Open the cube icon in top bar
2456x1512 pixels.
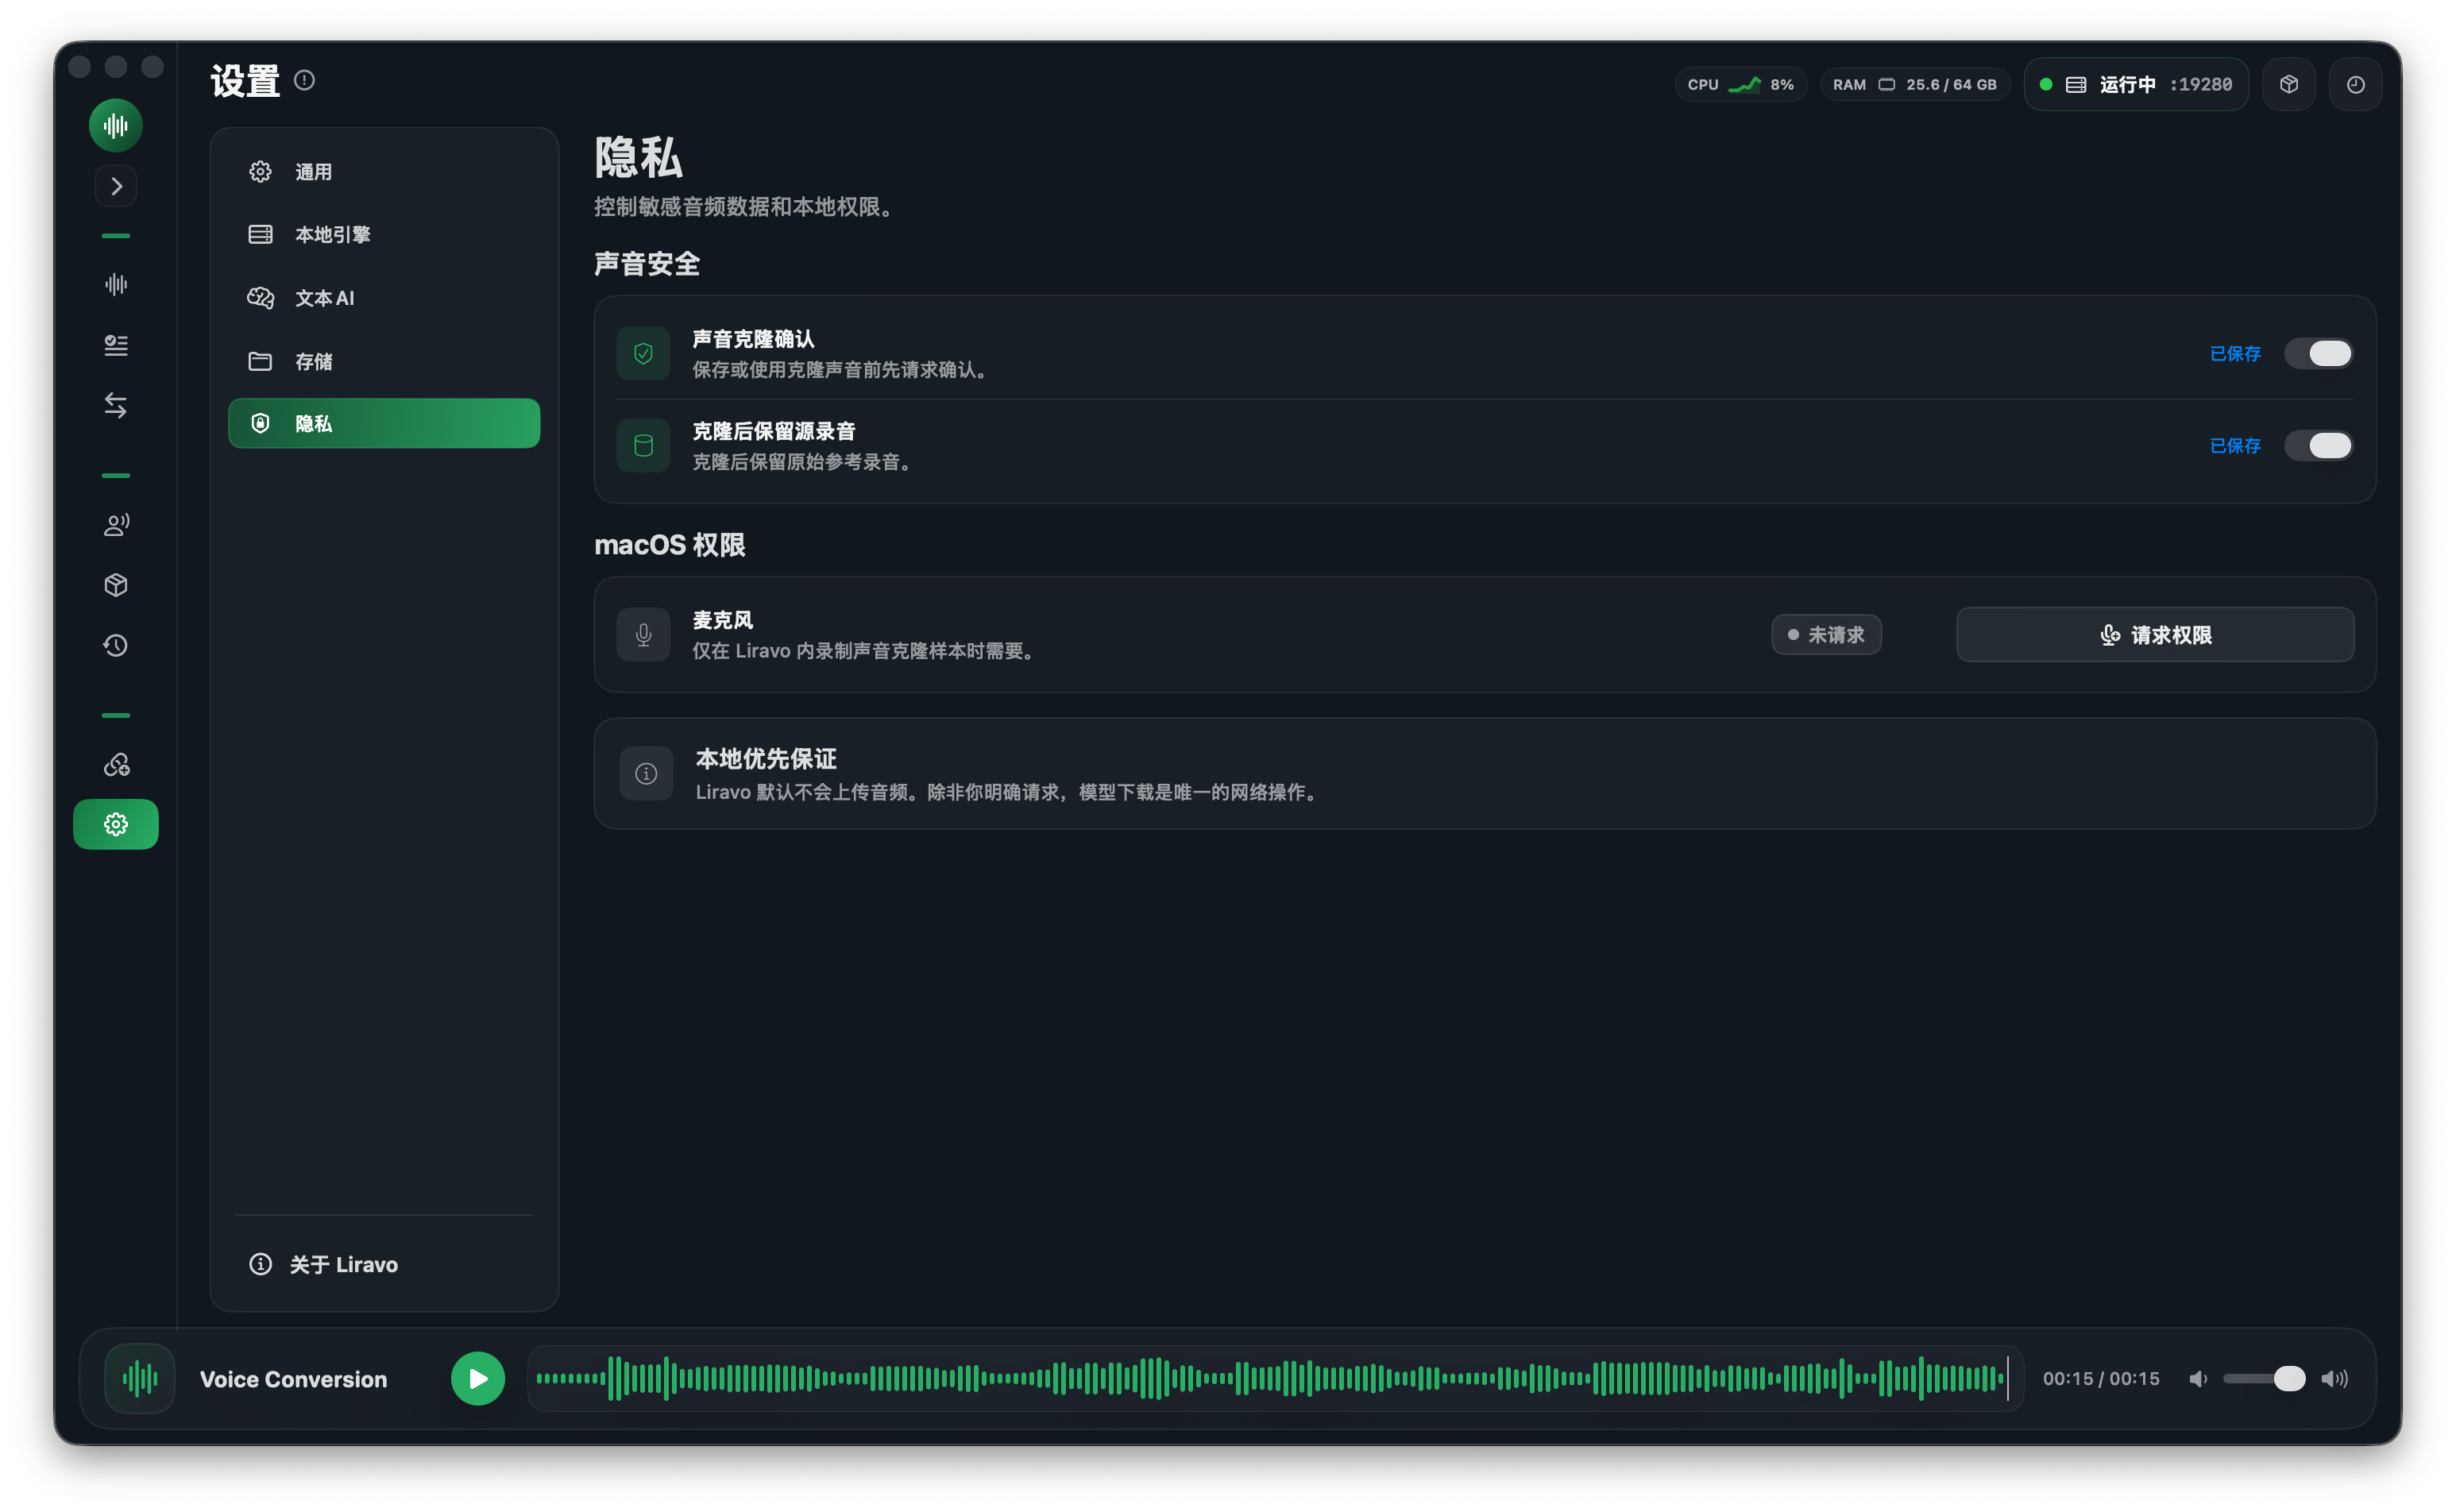click(x=2289, y=85)
